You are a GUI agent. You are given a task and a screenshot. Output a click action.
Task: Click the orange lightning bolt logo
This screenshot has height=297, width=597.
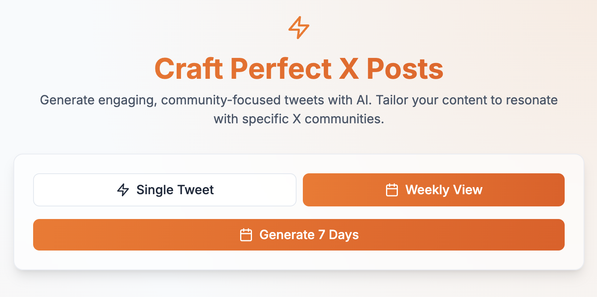(x=298, y=28)
